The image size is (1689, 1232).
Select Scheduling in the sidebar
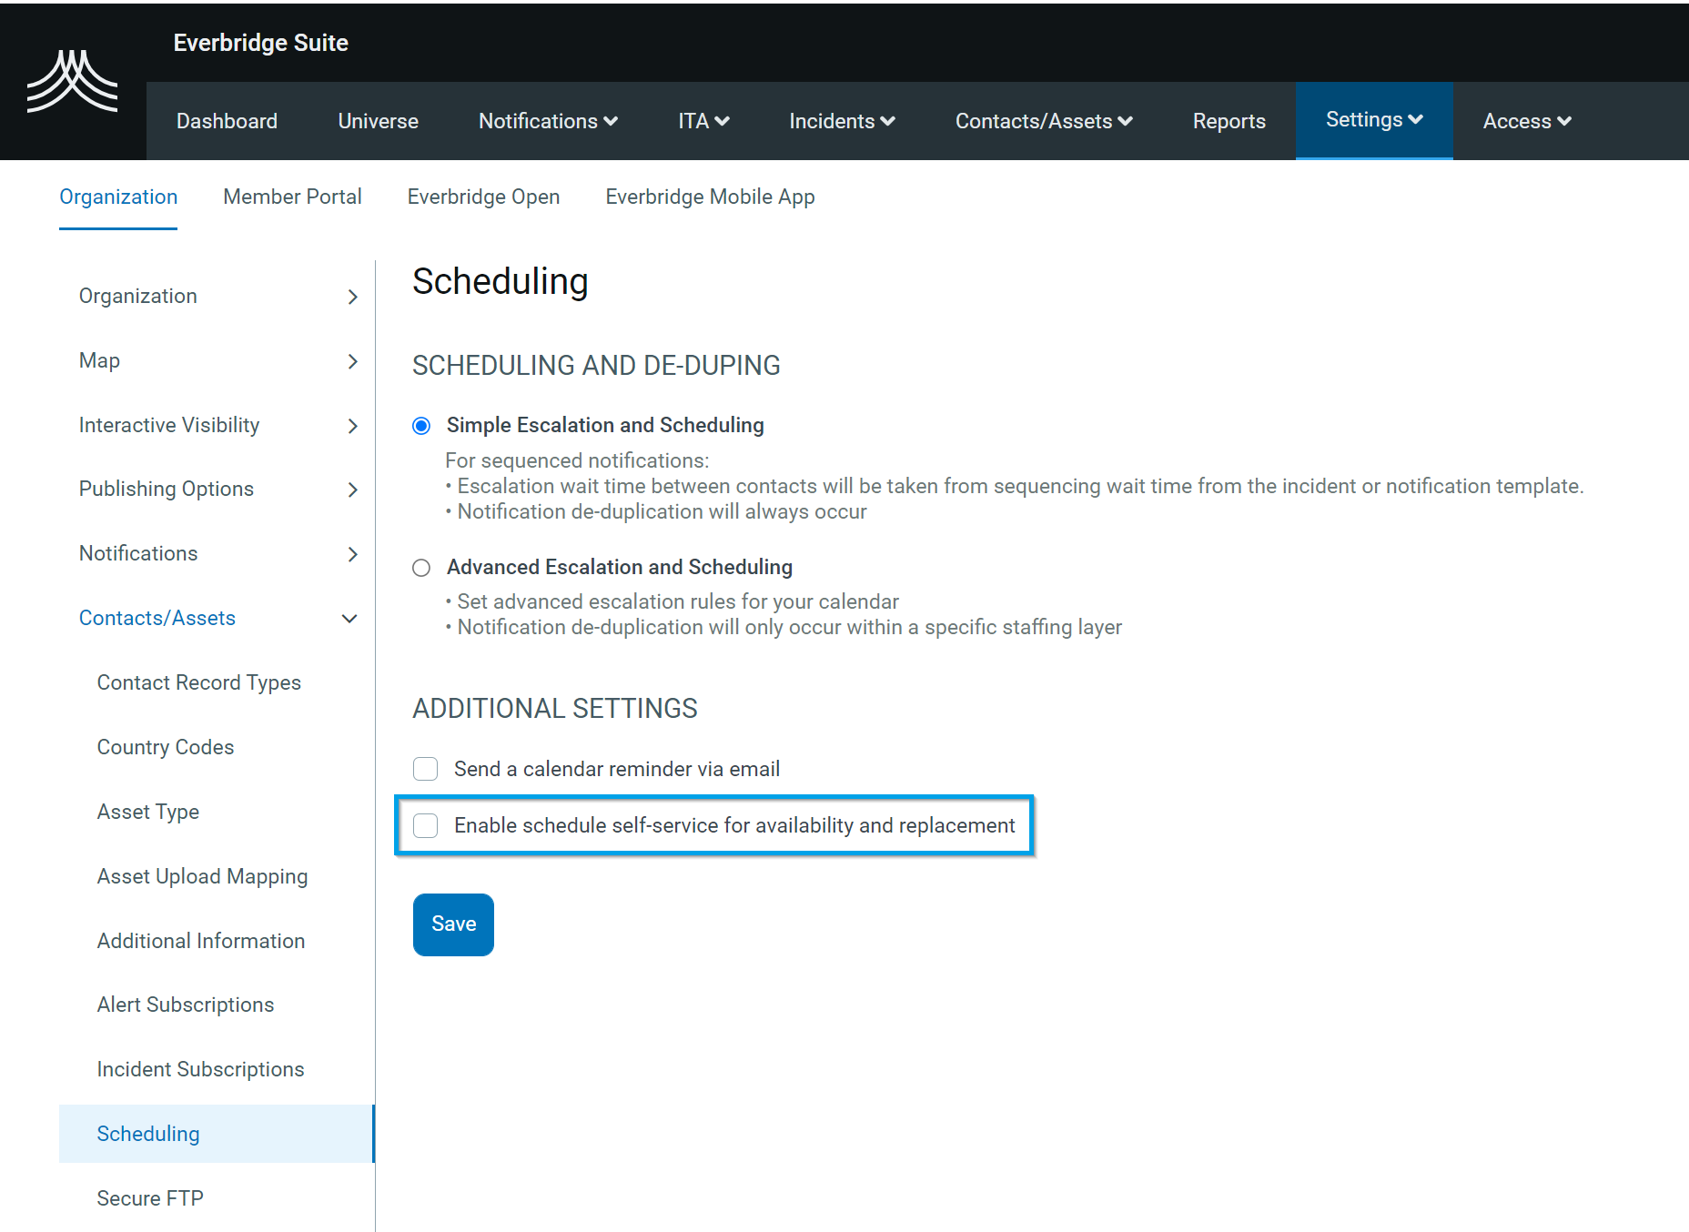(217, 1134)
